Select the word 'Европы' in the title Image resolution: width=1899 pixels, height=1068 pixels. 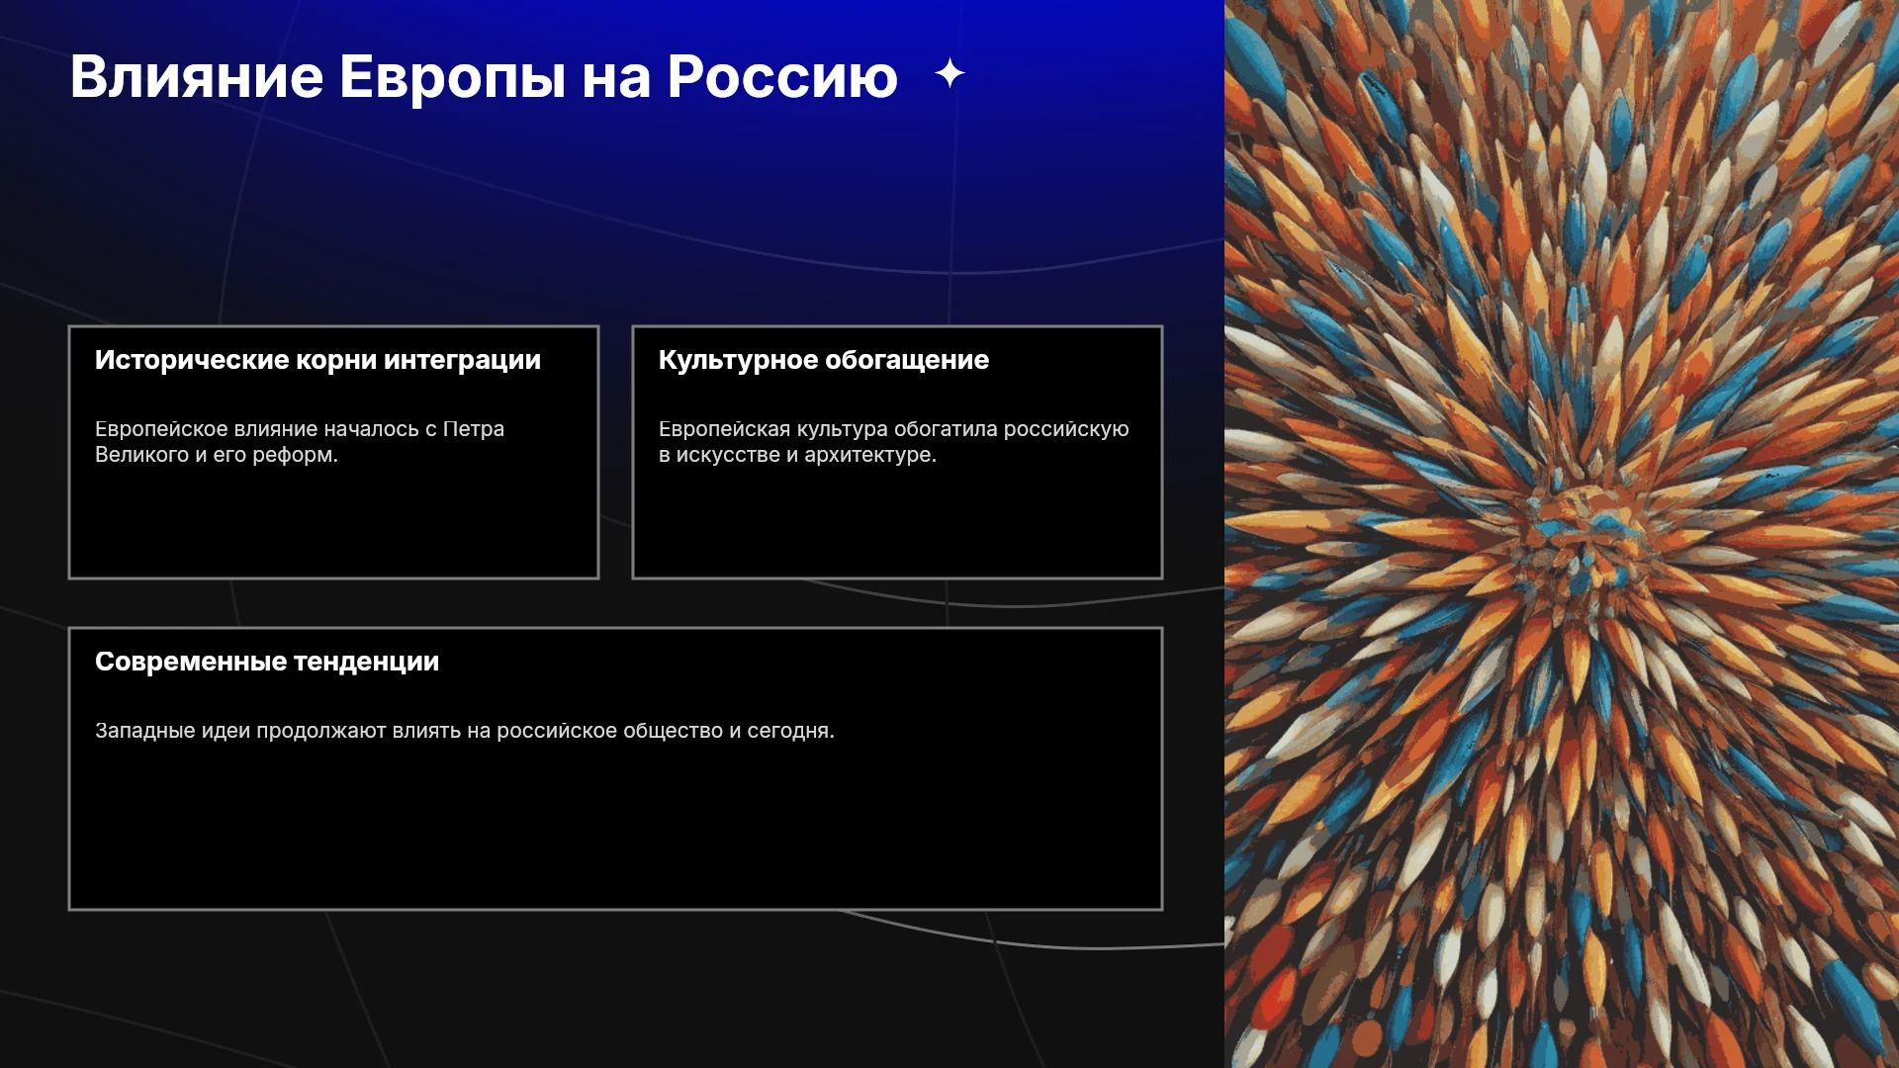click(452, 79)
